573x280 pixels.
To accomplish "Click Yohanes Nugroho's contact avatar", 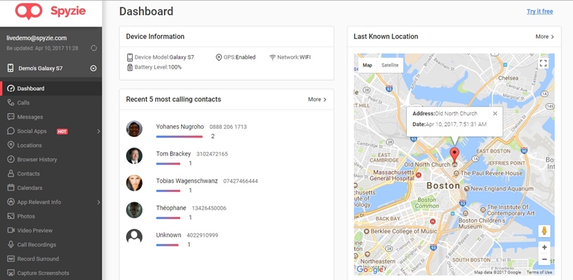I will click(134, 129).
